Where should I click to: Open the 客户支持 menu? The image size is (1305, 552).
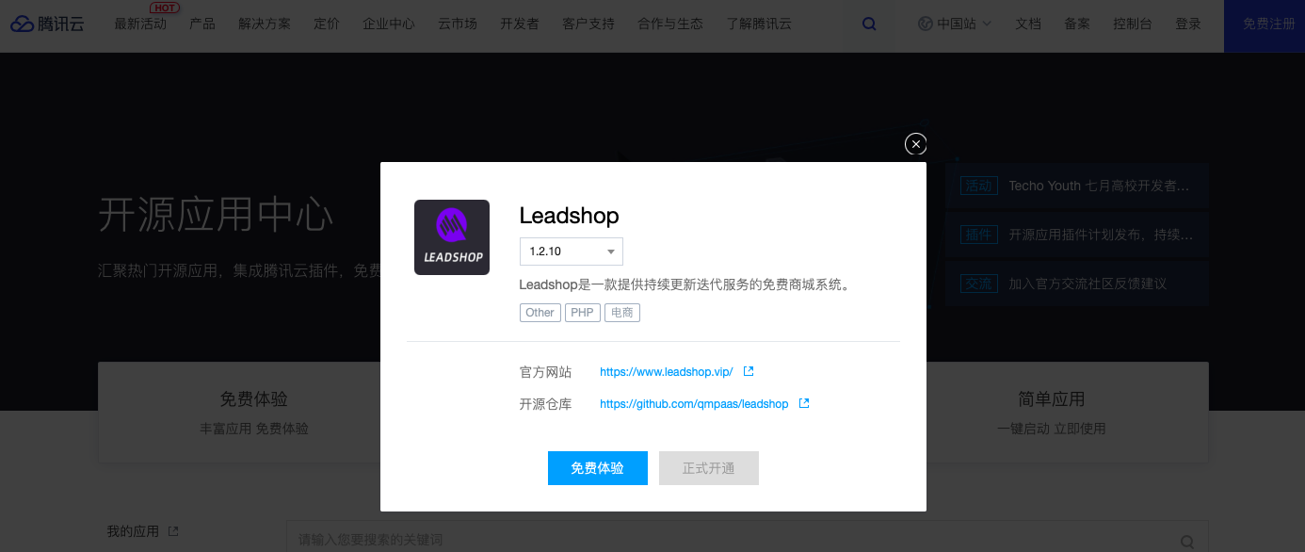click(588, 24)
